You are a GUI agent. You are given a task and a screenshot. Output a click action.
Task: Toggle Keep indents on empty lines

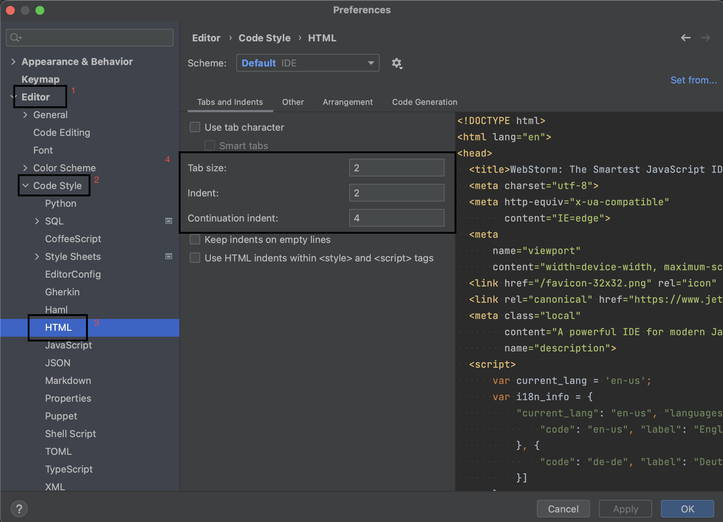195,240
